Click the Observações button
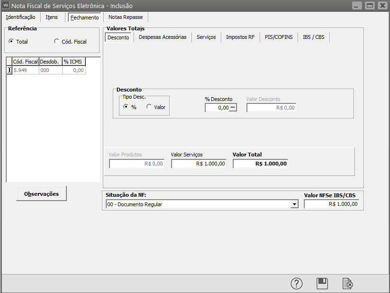Viewport: 390px width, 293px height. pos(41,193)
